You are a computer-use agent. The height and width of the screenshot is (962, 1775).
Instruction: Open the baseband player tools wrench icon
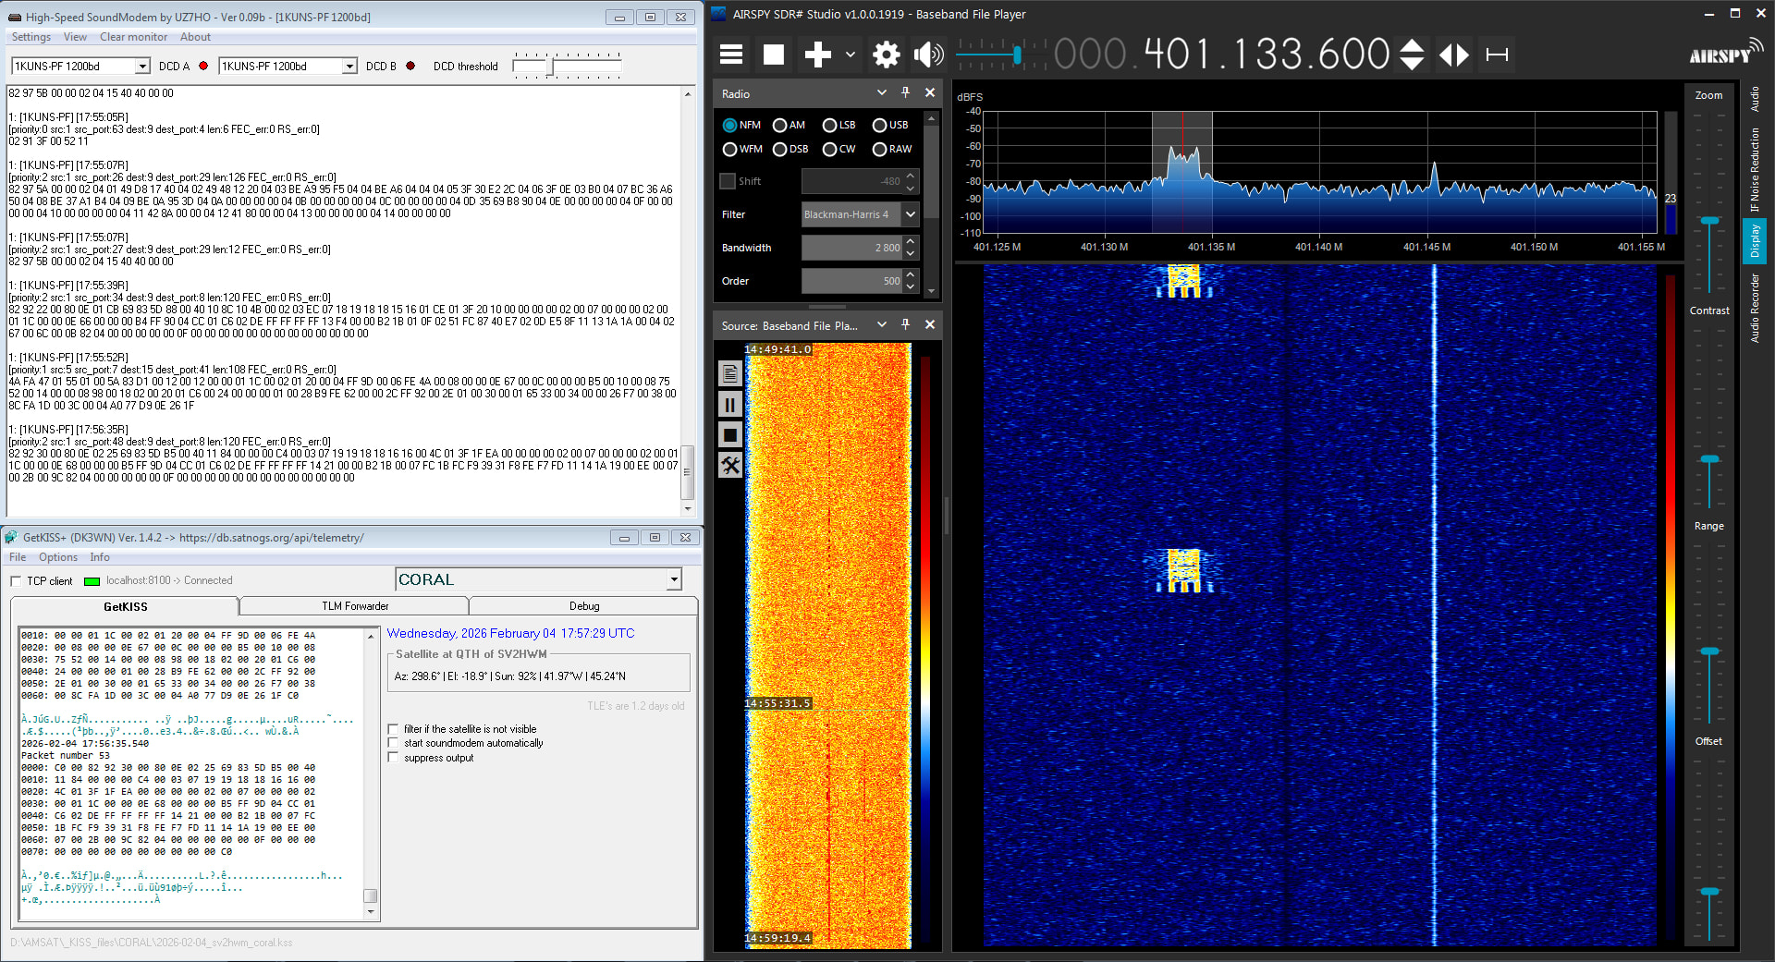click(x=730, y=466)
